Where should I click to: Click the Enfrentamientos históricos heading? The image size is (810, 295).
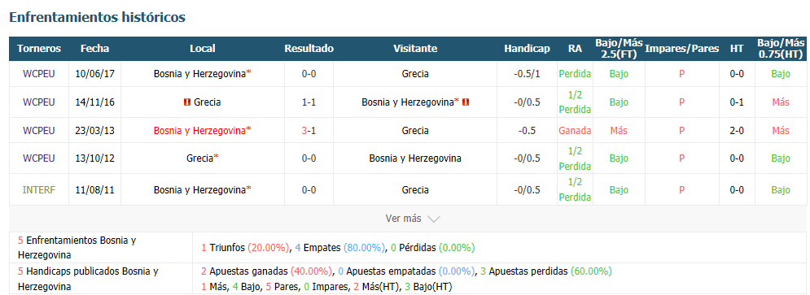(x=97, y=17)
